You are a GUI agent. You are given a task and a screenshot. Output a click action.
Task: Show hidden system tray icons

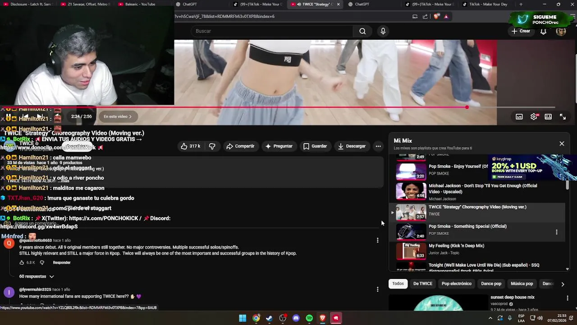[x=490, y=318]
